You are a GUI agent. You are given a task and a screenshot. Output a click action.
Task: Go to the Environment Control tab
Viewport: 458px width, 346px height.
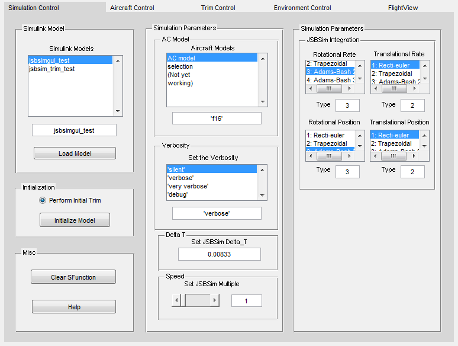(302, 8)
